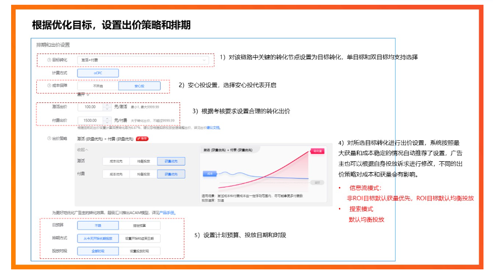Image resolution: width=493 pixels, height=272 pixels.
Task: Click the pink 转化量 chart tag
Action: click(x=317, y=151)
